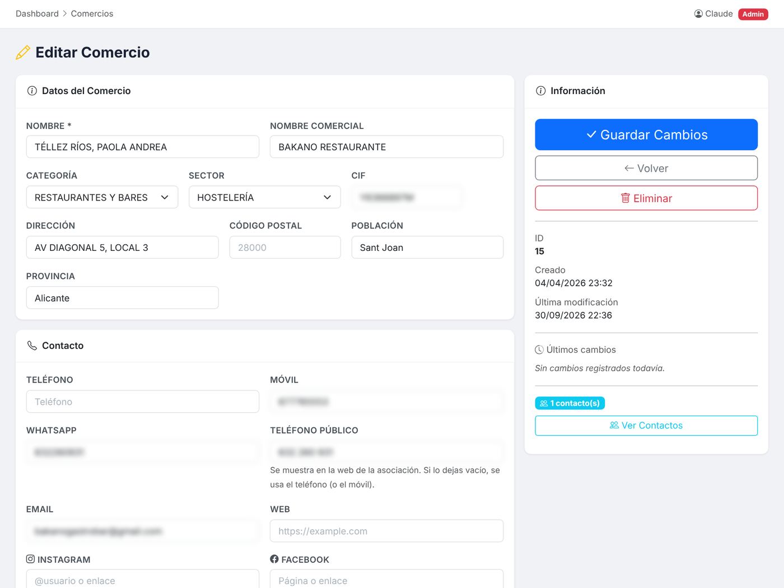This screenshot has height=588, width=784.
Task: Save with Guardar Cambios button
Action: pos(646,134)
